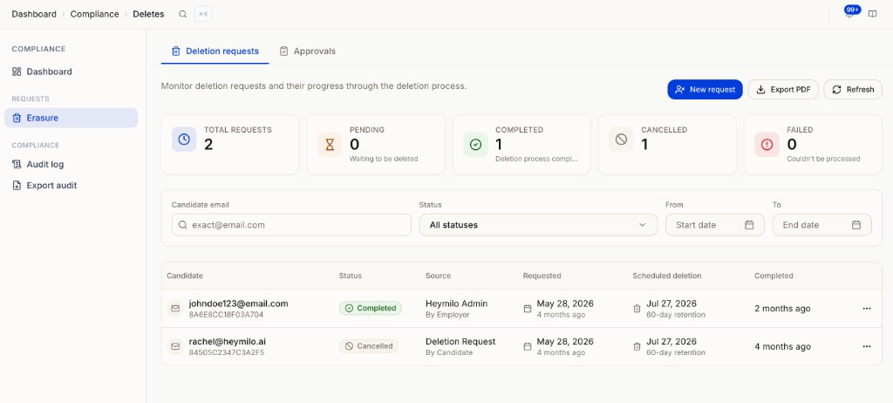The height and width of the screenshot is (403, 893).
Task: Click the Failed alert icon card
Action: point(767,145)
